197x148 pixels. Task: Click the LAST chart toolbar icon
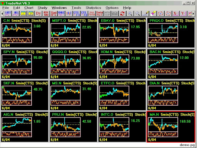pos(8,13)
